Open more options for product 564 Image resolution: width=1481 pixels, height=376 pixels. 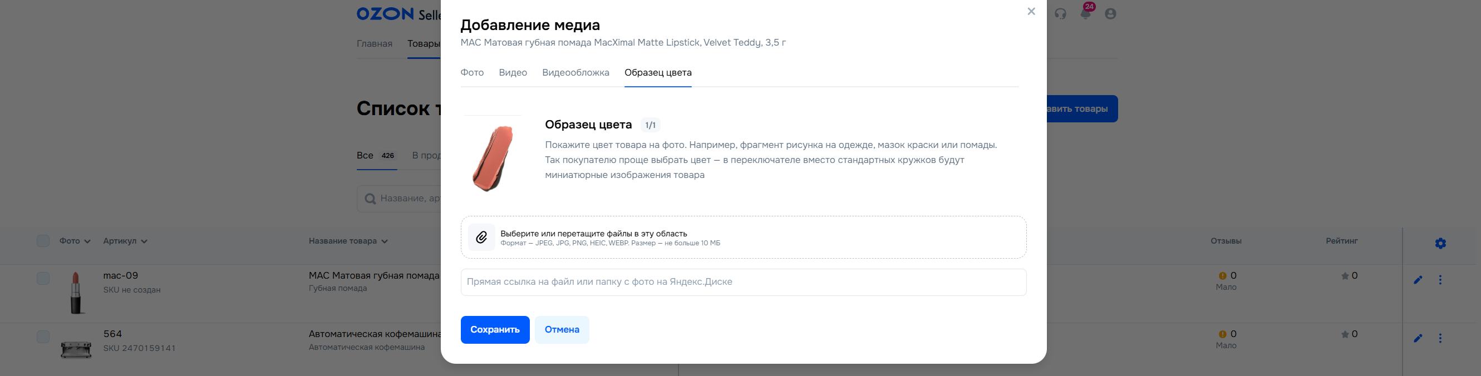[1440, 338]
